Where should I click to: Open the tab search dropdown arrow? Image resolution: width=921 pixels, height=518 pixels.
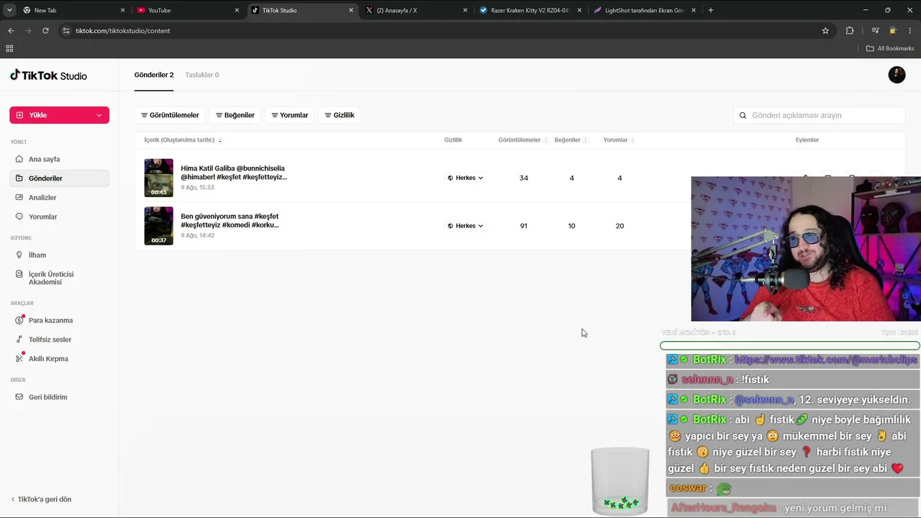[9, 10]
